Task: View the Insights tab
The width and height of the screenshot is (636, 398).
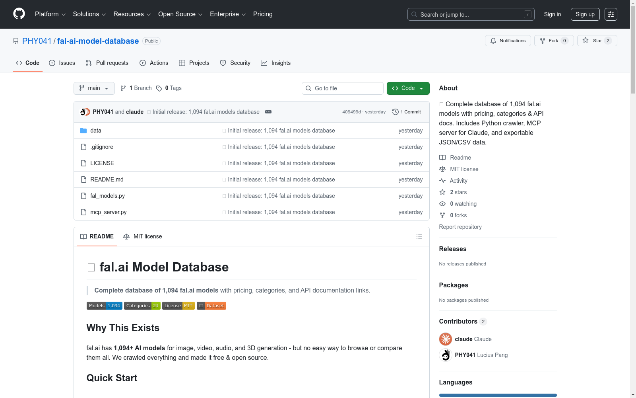Action: tap(276, 63)
